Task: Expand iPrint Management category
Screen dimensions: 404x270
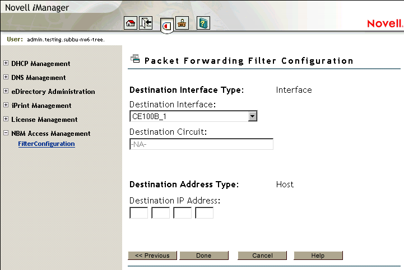Action: tap(6, 106)
